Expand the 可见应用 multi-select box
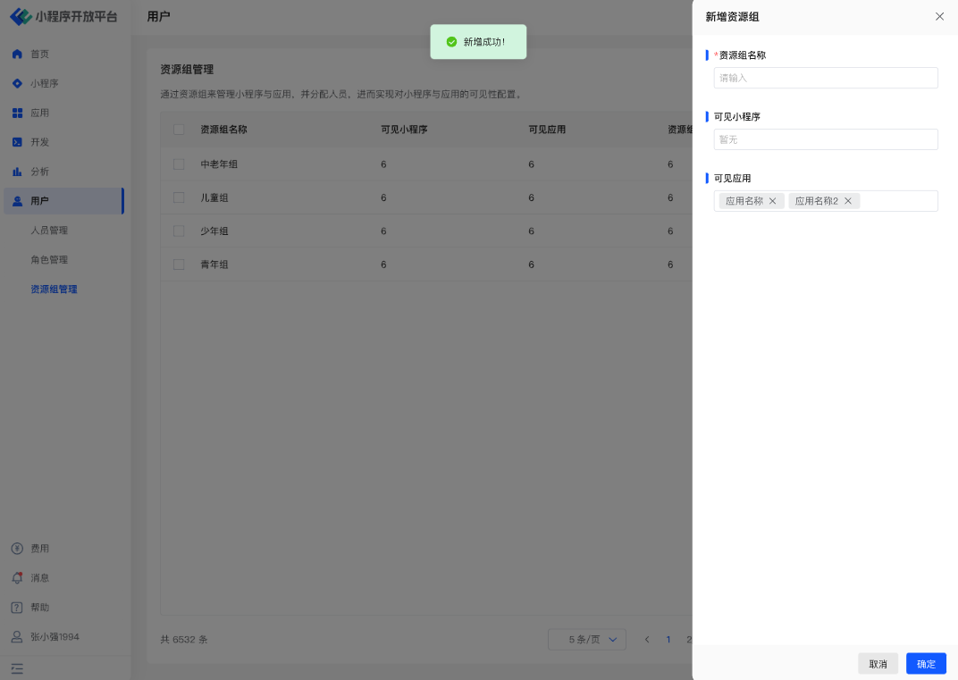Screen dimensions: 958x680 [897, 201]
